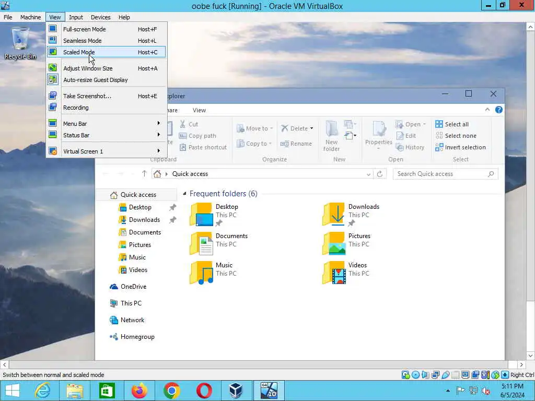Open the Devices menu
535x401 pixels.
pos(101,17)
